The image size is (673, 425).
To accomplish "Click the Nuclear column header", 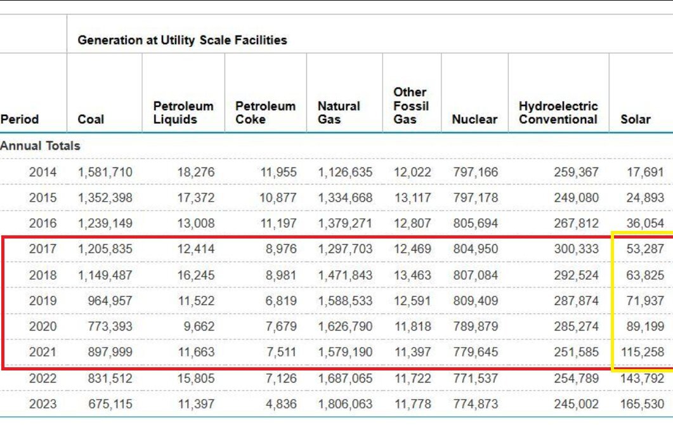I will tap(474, 119).
